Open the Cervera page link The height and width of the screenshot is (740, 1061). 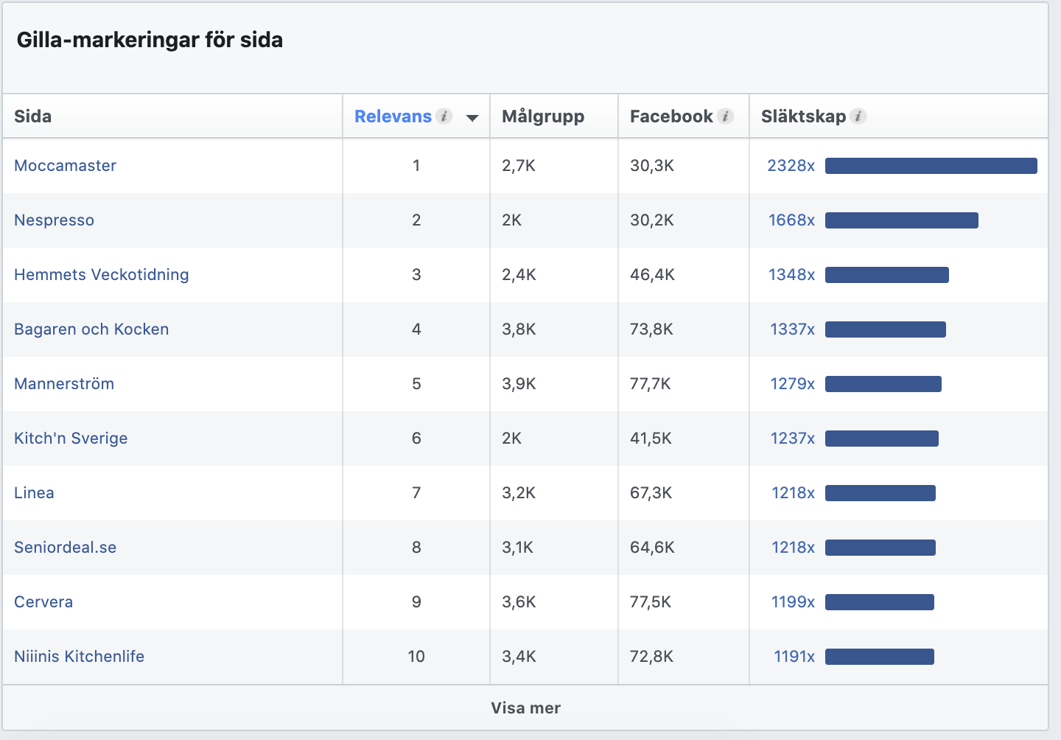click(x=43, y=602)
